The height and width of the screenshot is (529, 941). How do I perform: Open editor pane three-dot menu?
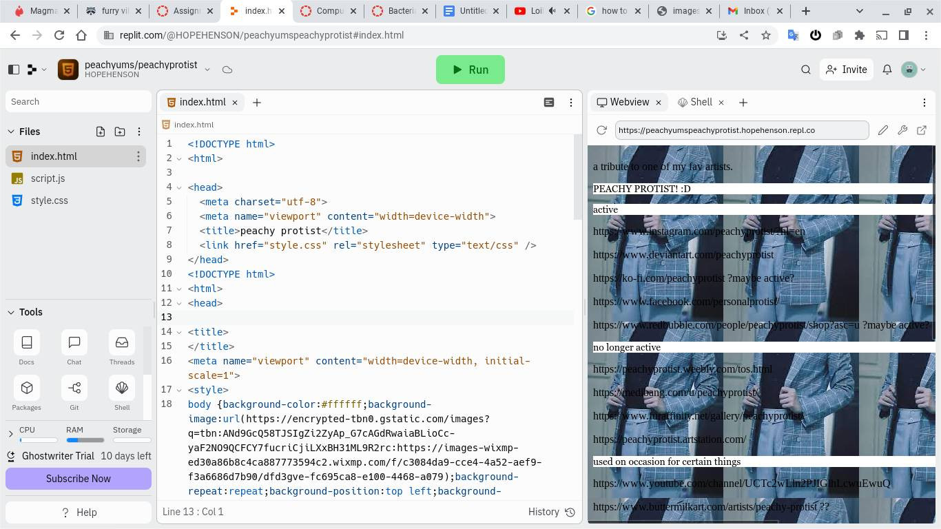571,102
